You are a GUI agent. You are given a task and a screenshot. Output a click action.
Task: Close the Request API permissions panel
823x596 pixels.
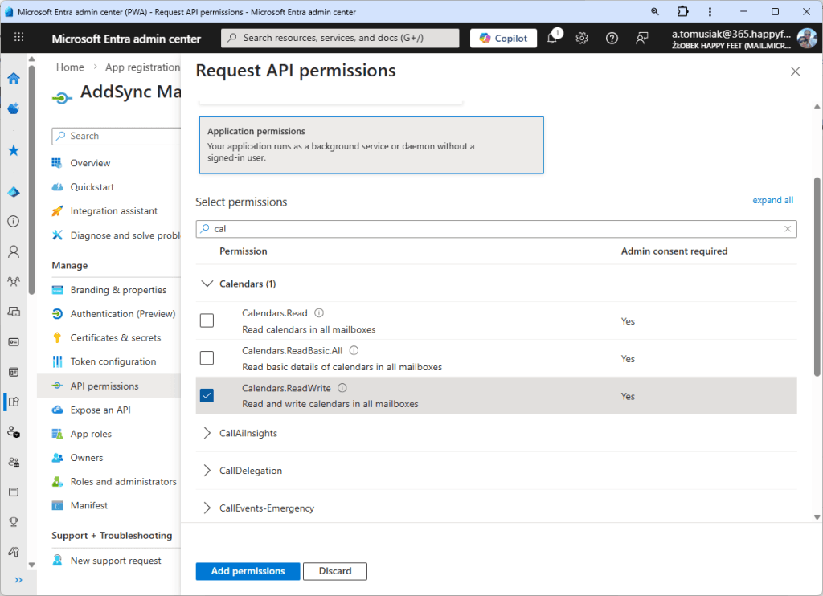(795, 71)
